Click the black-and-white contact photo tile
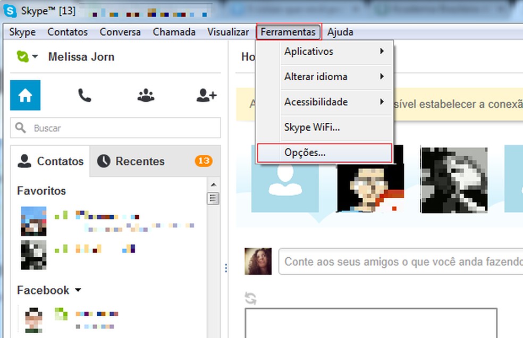Image resolution: width=523 pixels, height=338 pixels. [x=454, y=180]
